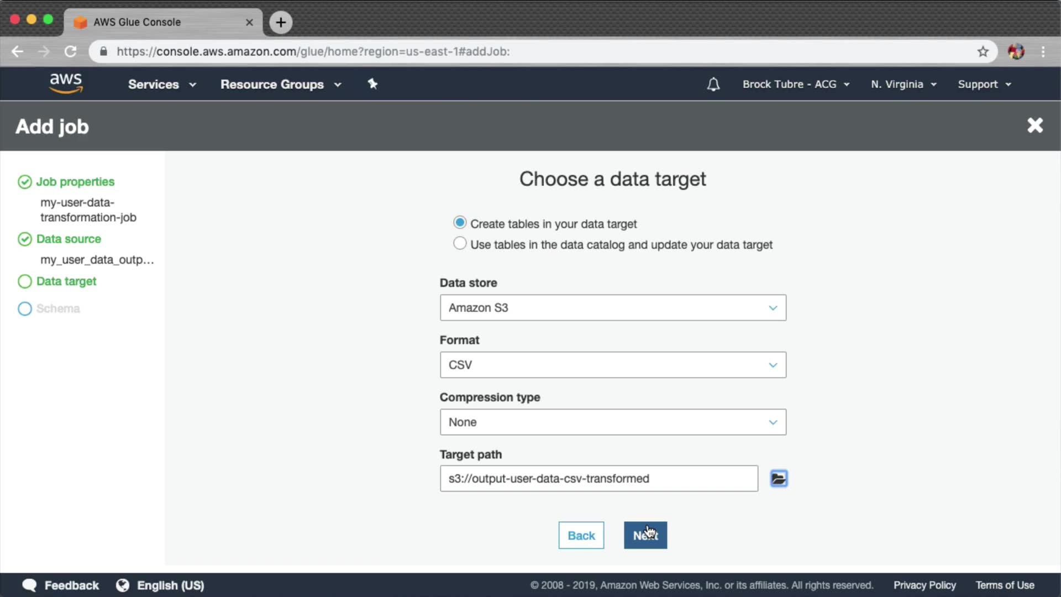Click the Back button
Viewport: 1061px width, 597px height.
(581, 535)
